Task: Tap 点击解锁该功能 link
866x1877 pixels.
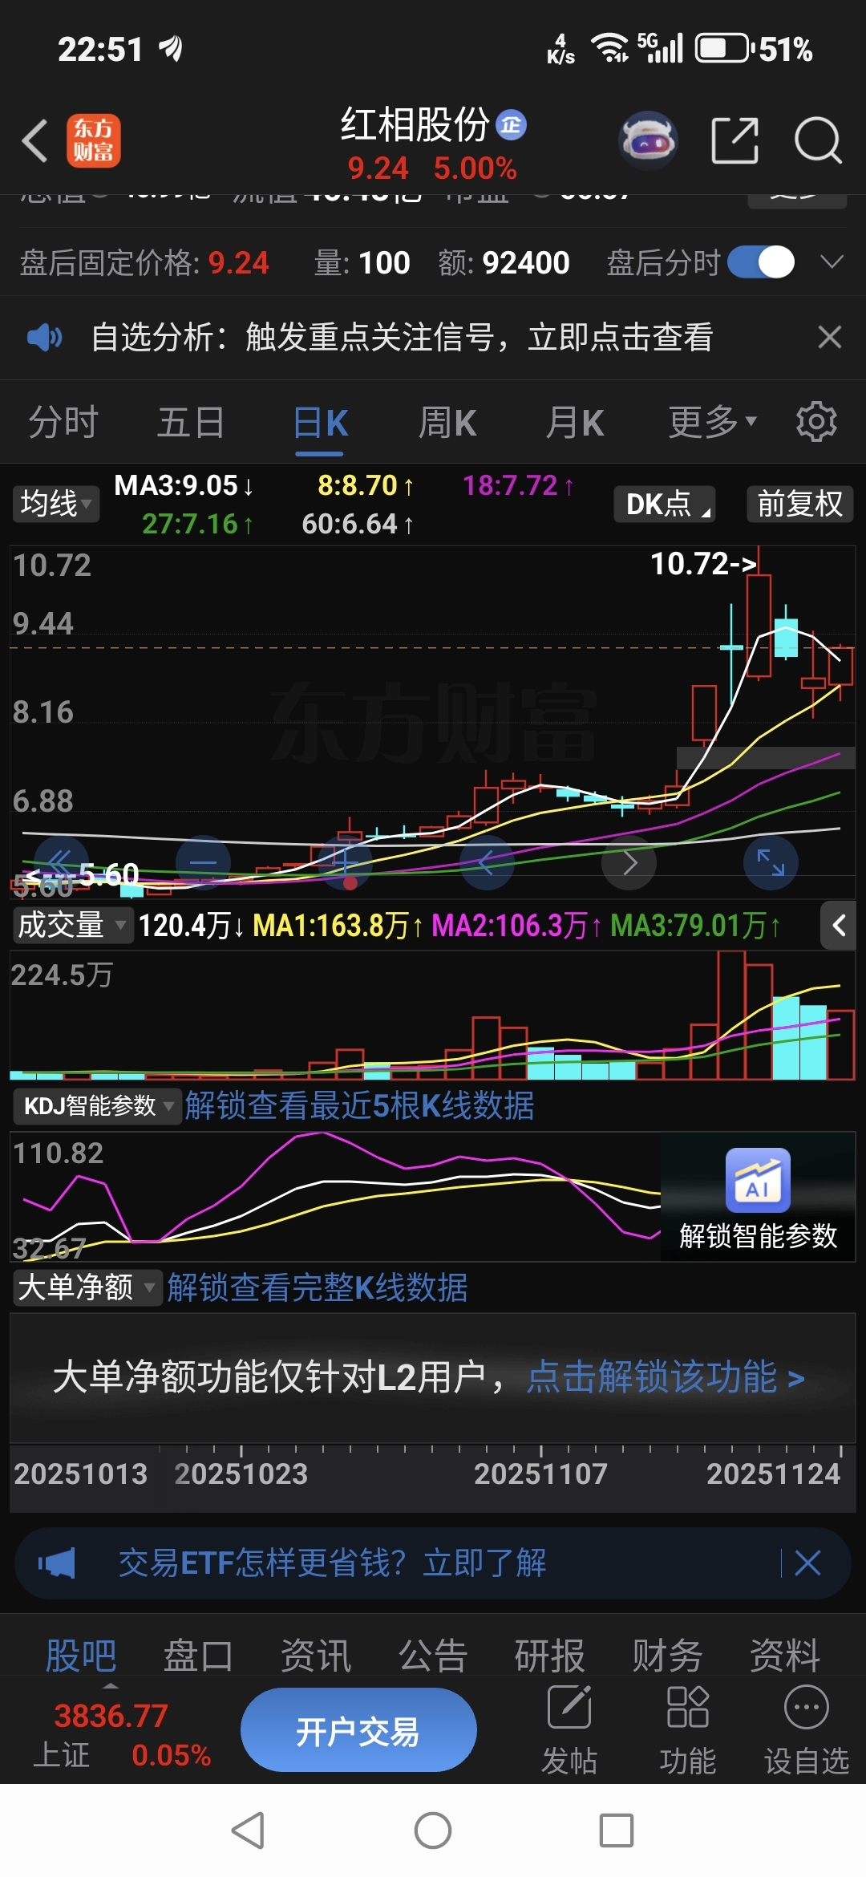Action: [x=666, y=1377]
